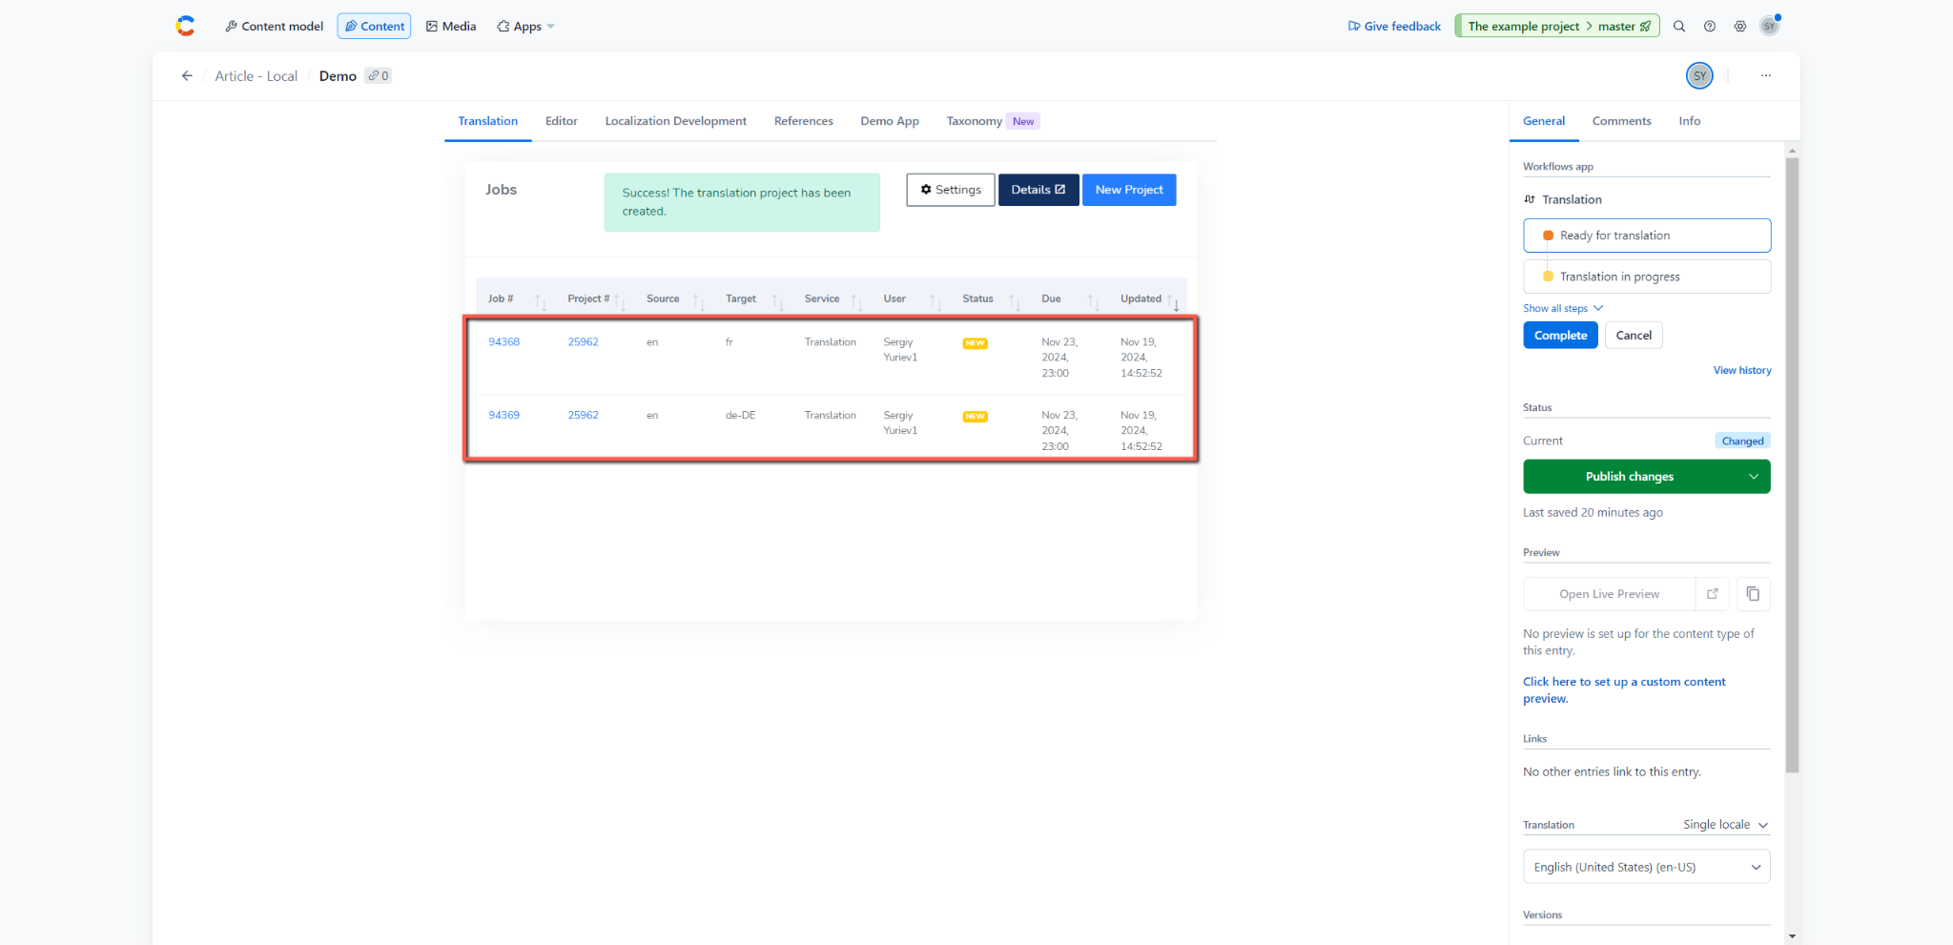Open the settings gear icon in top bar
Screen dimensions: 1953x945
[x=1740, y=27]
